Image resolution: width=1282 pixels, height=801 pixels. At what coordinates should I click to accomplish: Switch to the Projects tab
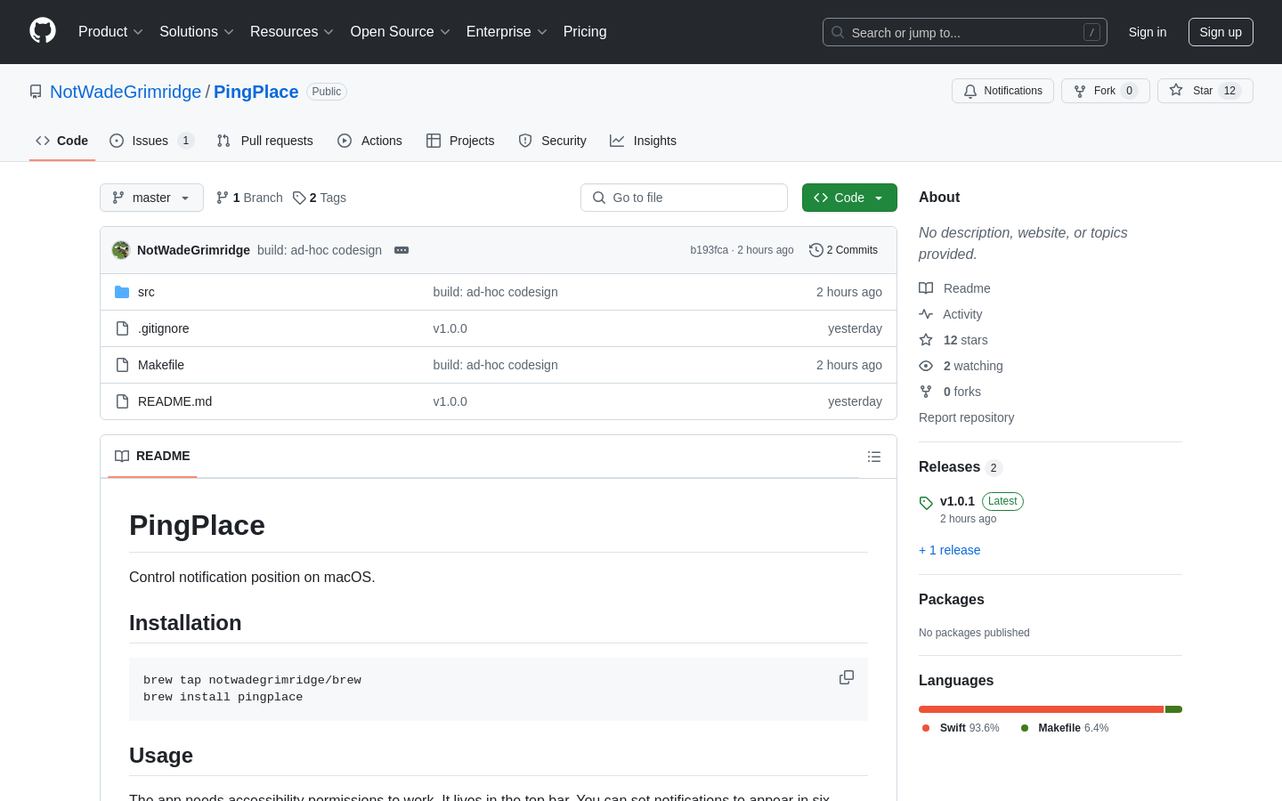pyautogui.click(x=460, y=141)
